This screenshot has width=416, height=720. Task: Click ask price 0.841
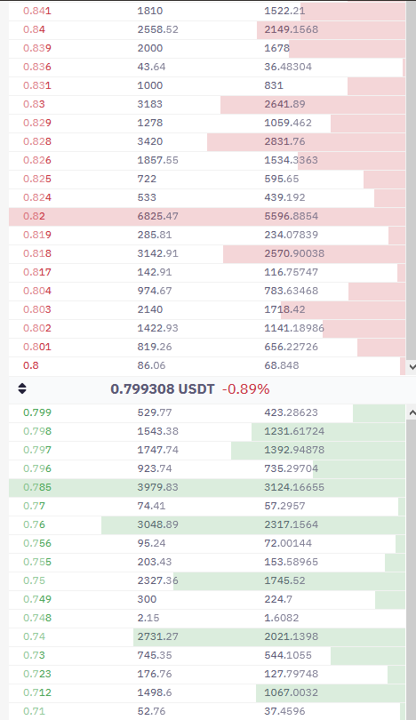(37, 11)
